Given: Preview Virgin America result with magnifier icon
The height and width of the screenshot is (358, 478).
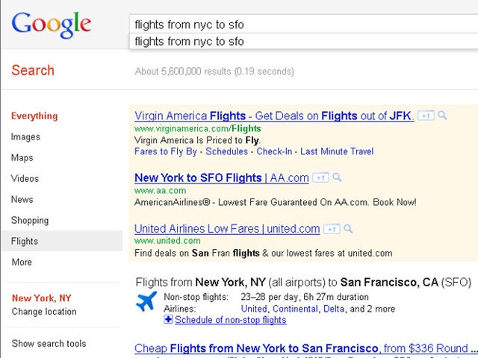Looking at the screenshot, I should click(443, 116).
